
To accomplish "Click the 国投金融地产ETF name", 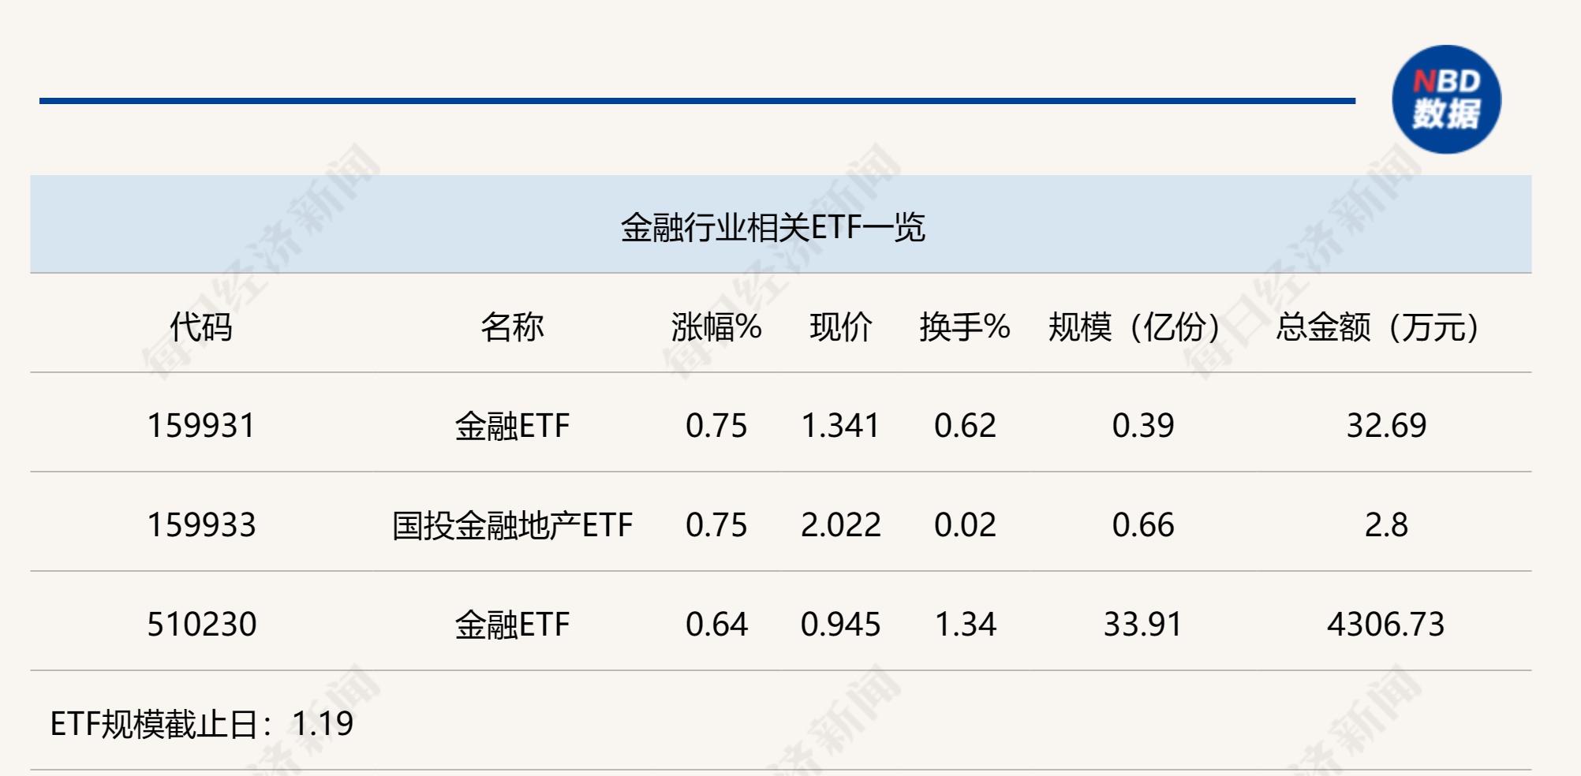I will point(513,525).
